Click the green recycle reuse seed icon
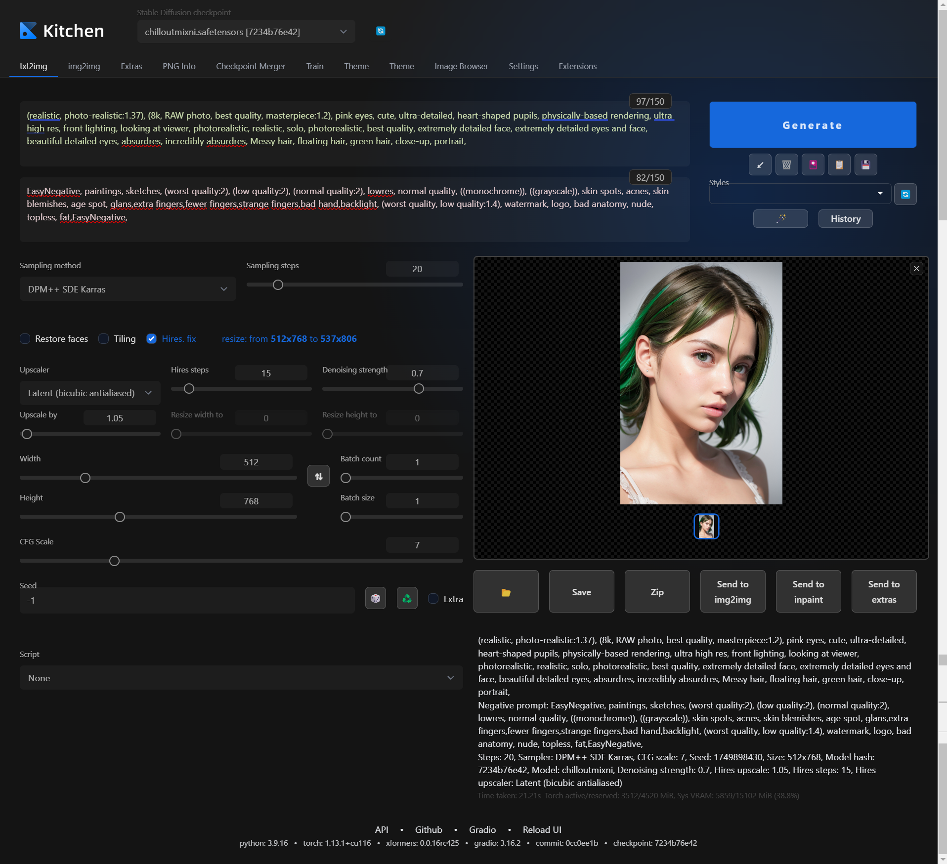Viewport: 947px width, 864px height. tap(407, 599)
